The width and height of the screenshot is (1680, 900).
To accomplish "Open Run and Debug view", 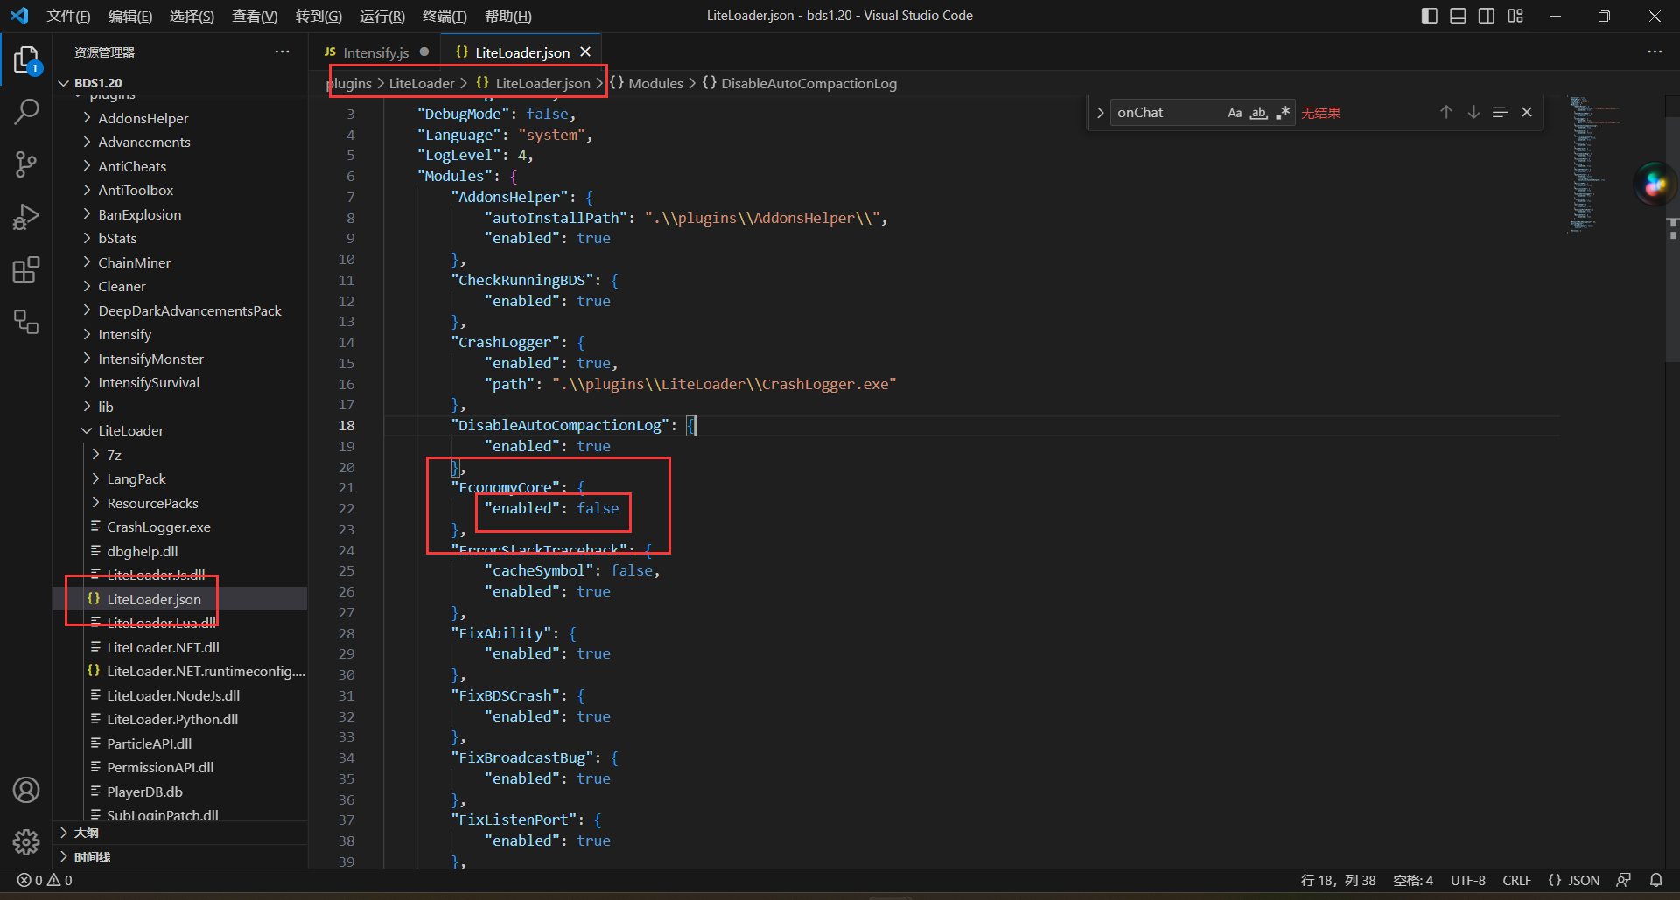I will 26,217.
